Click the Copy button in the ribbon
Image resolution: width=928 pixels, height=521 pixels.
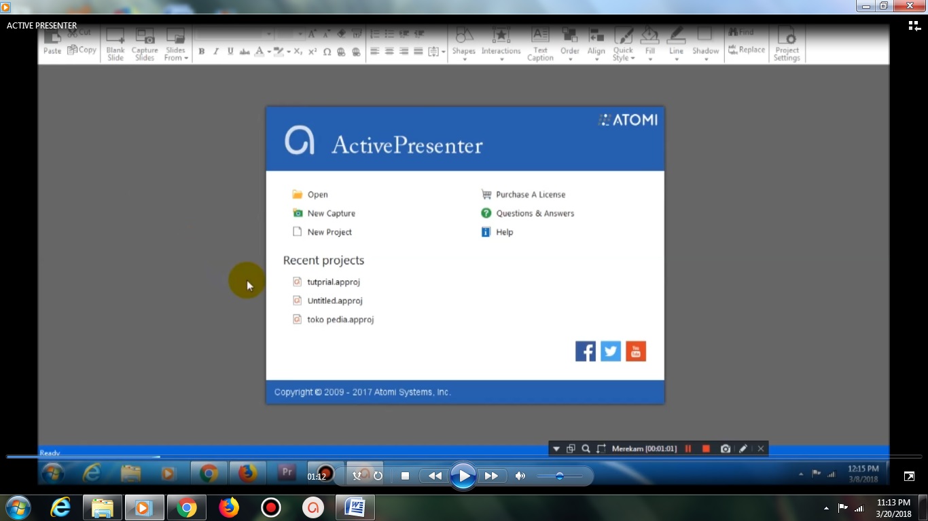click(x=82, y=50)
